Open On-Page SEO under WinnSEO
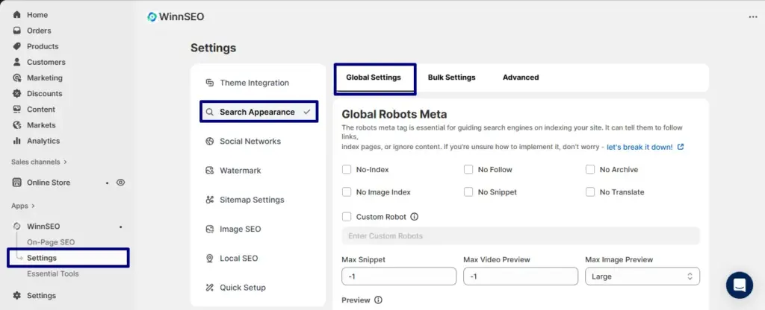The image size is (765, 310). point(51,242)
